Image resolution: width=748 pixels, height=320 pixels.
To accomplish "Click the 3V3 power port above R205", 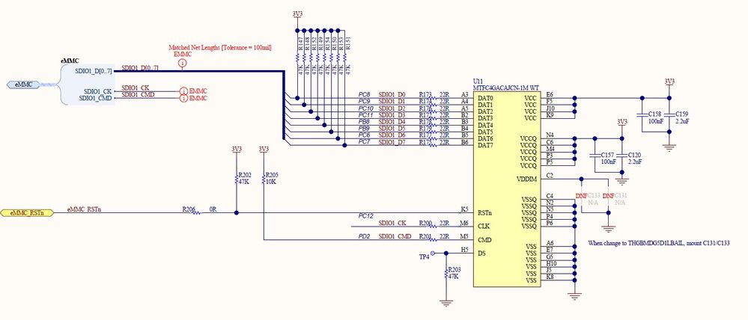I will [264, 150].
